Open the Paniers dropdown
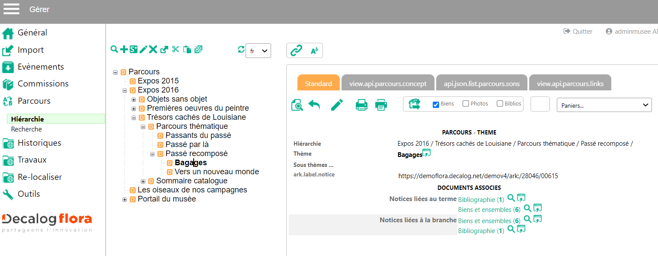 [604, 105]
